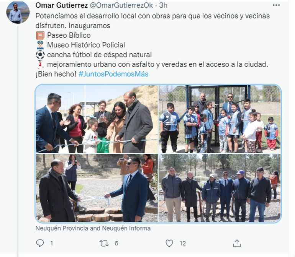Click the retweet count of 6

point(116,243)
